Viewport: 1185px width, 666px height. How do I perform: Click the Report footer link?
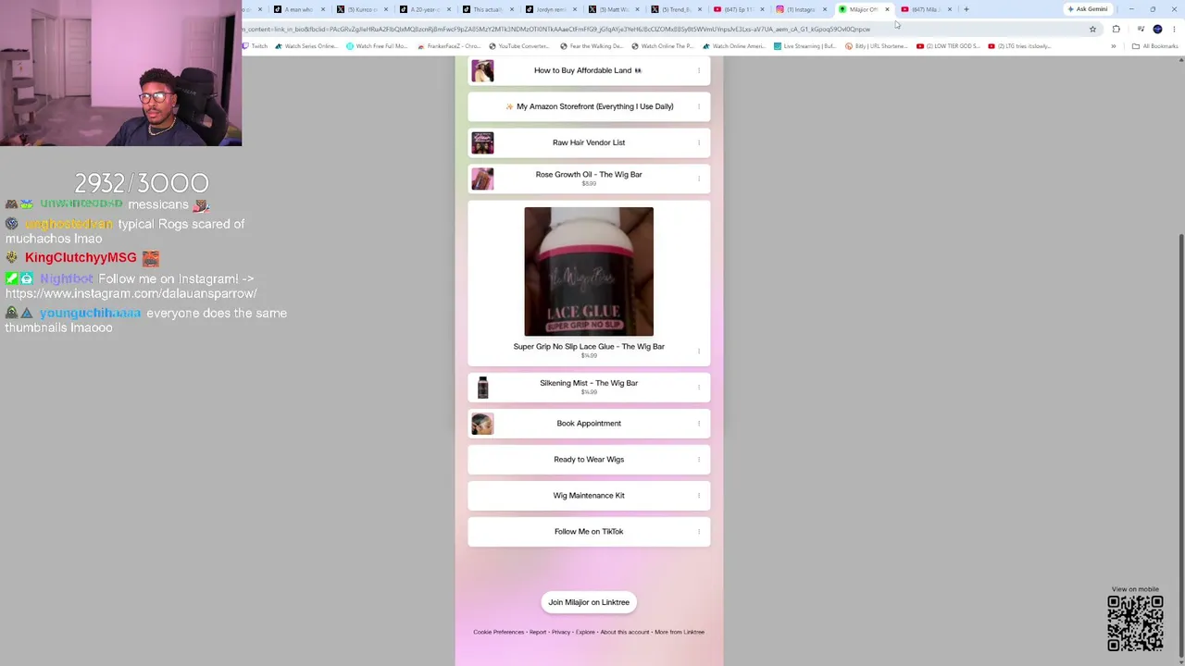[538, 632]
